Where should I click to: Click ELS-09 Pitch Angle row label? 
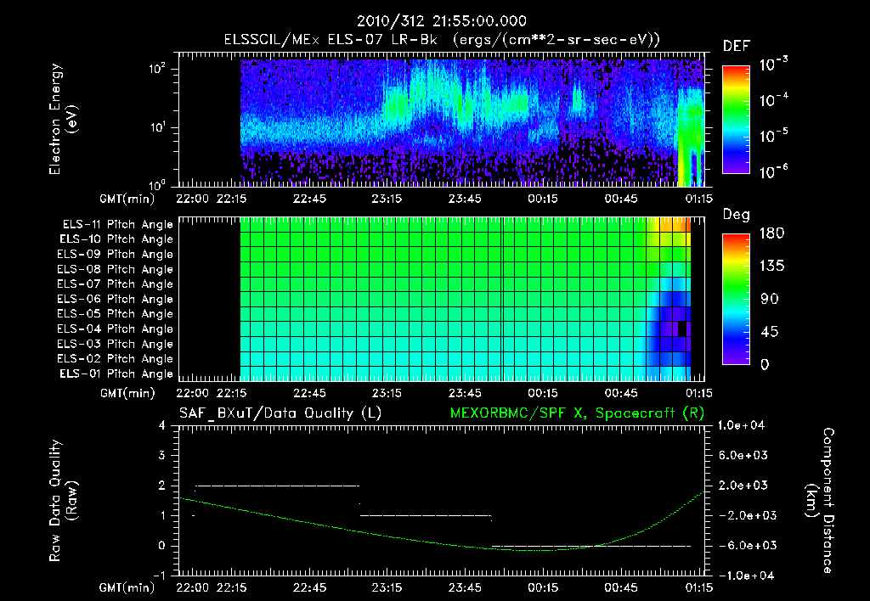116,255
